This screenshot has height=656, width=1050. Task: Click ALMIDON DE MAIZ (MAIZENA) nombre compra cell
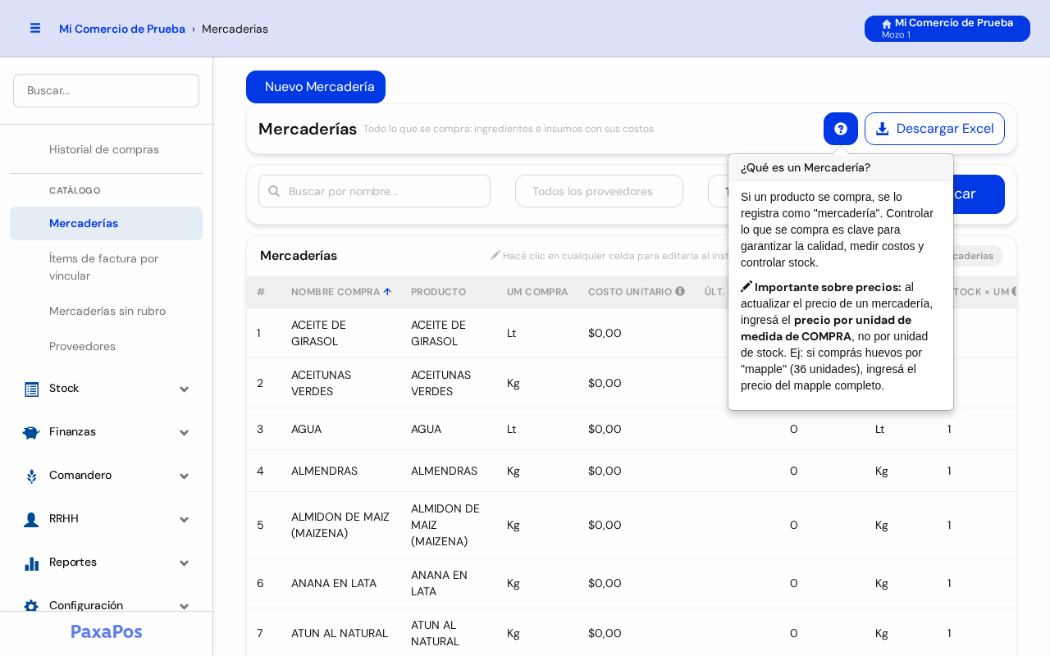click(341, 525)
